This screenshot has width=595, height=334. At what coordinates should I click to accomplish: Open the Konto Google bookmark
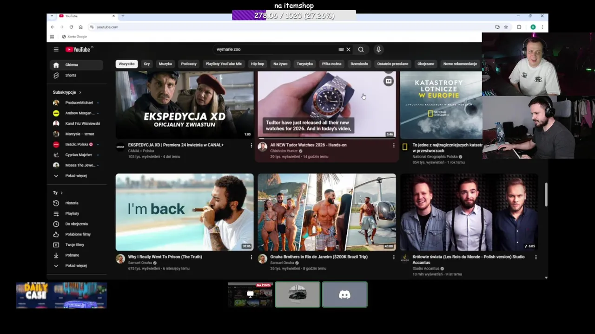pos(74,37)
